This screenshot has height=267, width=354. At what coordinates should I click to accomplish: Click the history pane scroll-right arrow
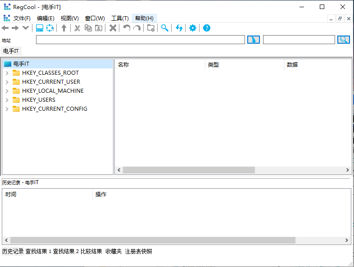click(x=346, y=240)
